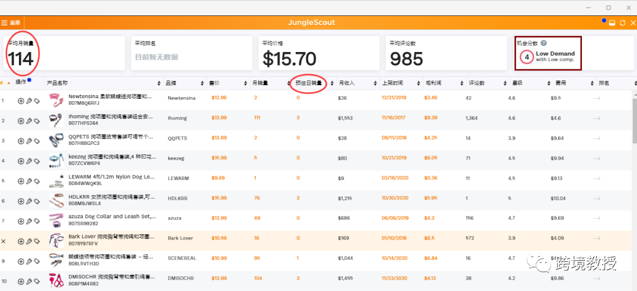Click the $15.70 average price value
The height and width of the screenshot is (291, 637).
pos(289,59)
